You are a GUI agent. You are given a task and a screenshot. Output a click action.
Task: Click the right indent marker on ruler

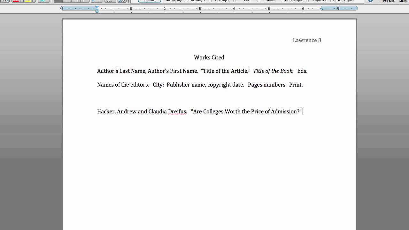[x=321, y=9]
